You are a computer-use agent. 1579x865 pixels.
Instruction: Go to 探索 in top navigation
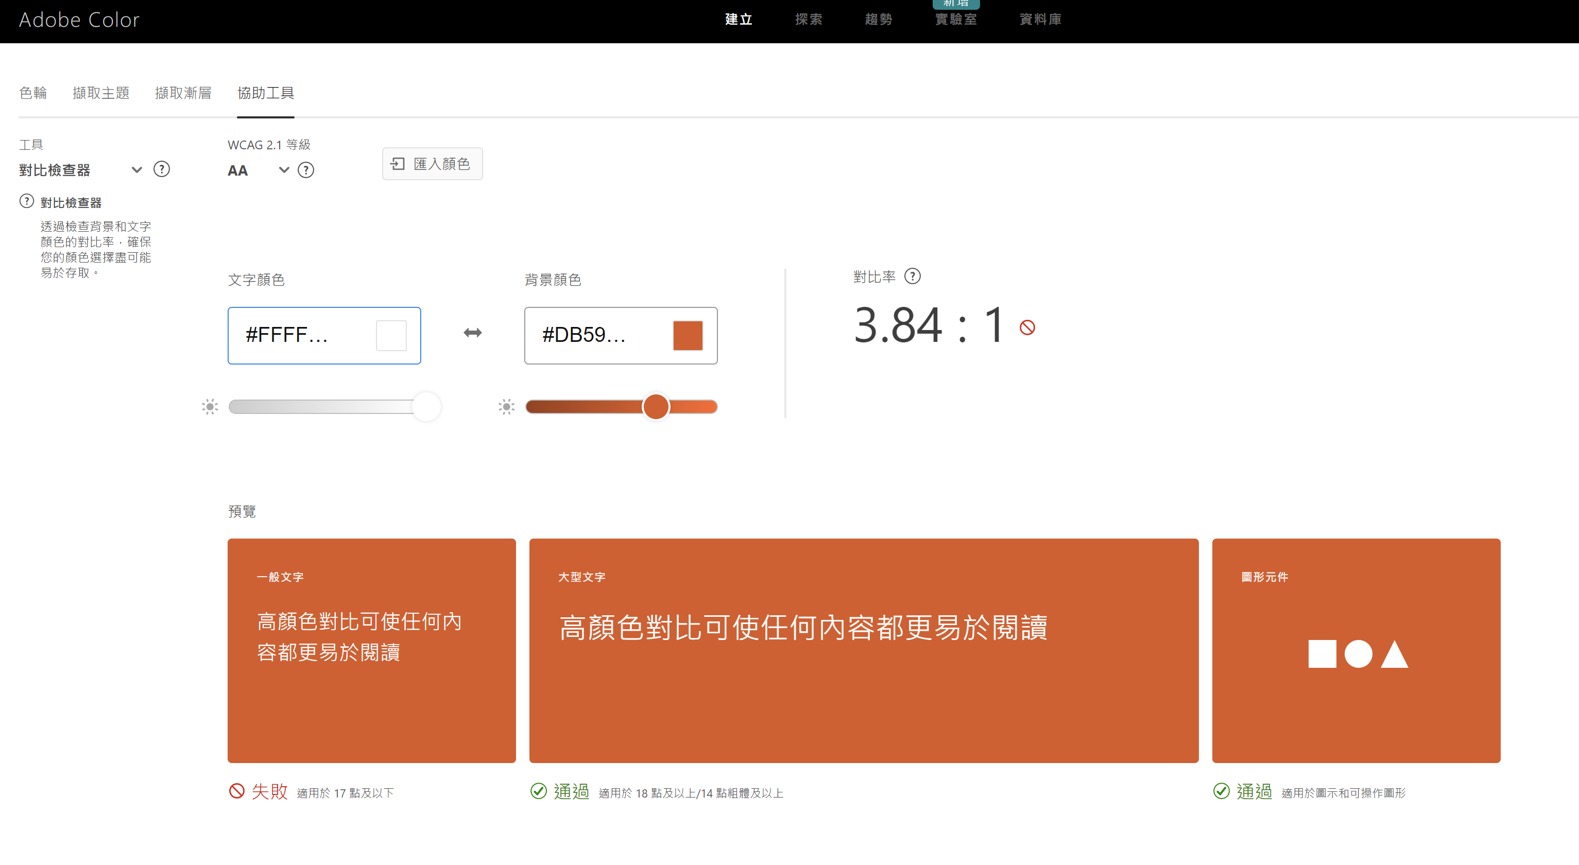click(x=808, y=20)
